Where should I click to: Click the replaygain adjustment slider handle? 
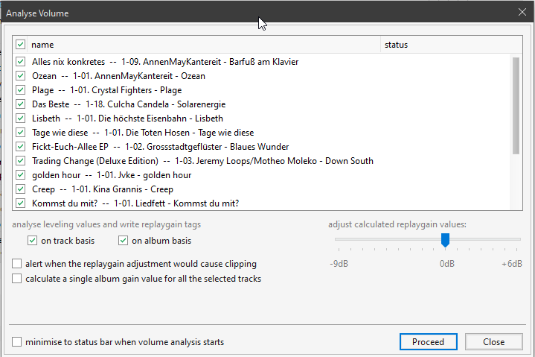pos(445,240)
